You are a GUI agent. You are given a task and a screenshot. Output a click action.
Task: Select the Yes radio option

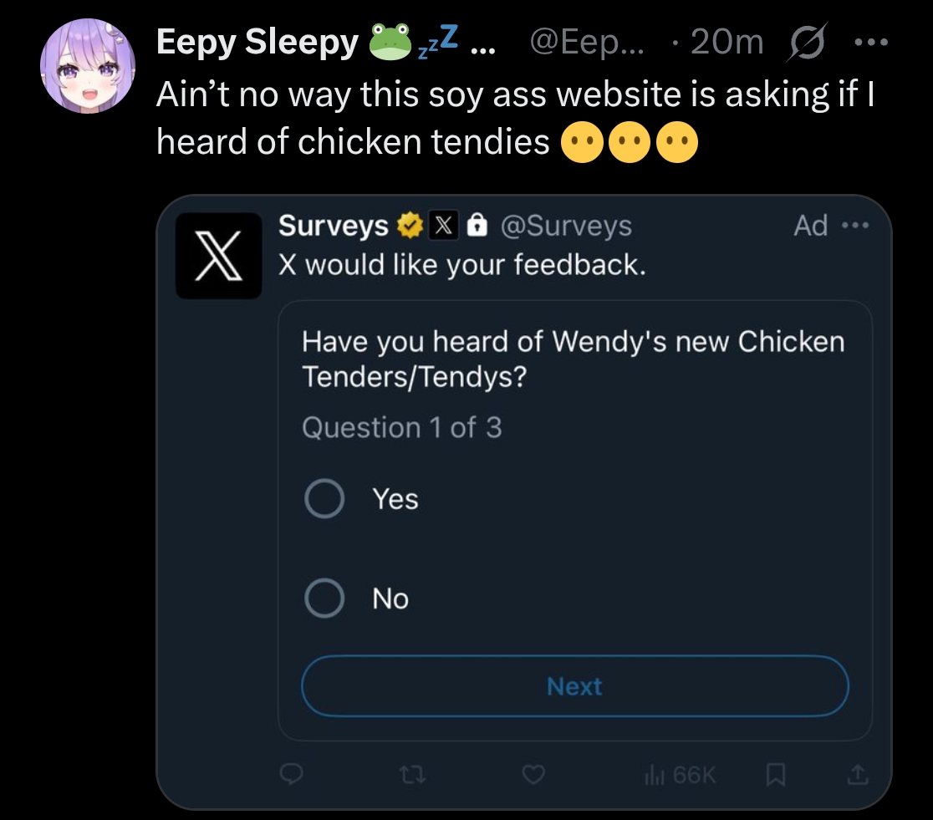[324, 499]
